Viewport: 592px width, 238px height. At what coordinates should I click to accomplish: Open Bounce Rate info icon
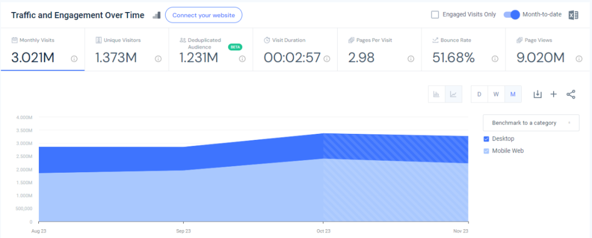click(494, 59)
